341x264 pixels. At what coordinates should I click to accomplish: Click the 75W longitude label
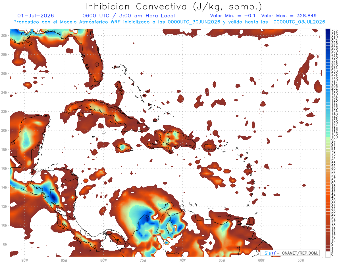pos(143,260)
